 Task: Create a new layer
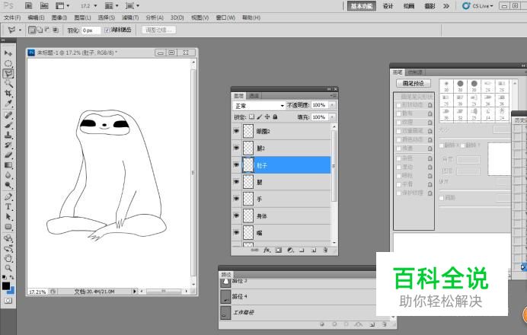tap(314, 250)
